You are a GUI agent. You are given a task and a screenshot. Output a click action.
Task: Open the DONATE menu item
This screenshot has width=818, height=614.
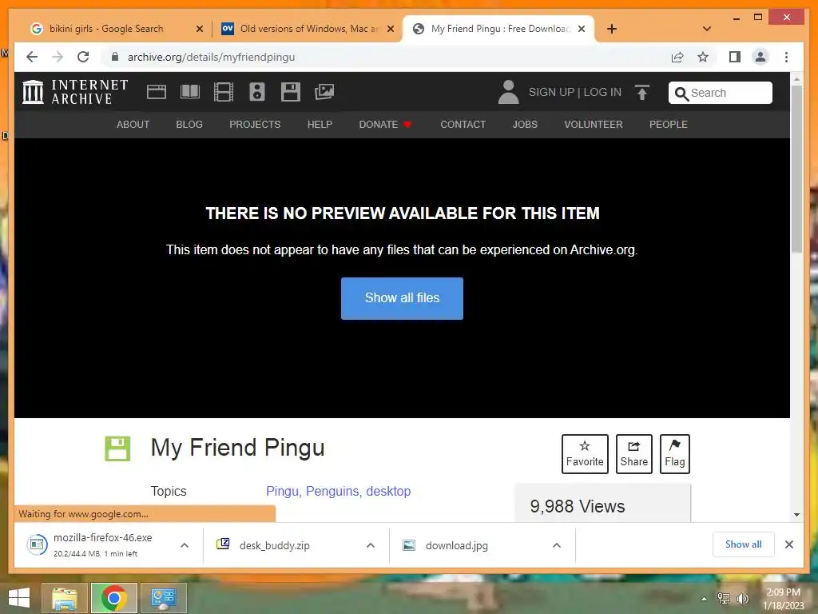[x=386, y=124]
